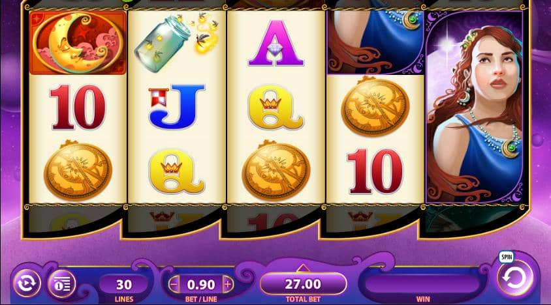Click the firefly jar symbol

[177, 42]
